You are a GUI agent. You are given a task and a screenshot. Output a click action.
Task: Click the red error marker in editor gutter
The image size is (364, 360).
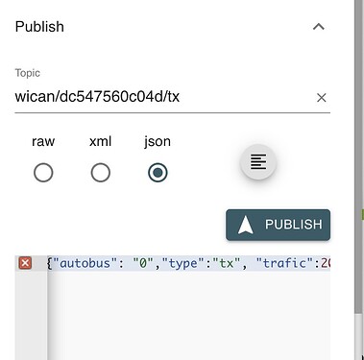[x=25, y=263]
